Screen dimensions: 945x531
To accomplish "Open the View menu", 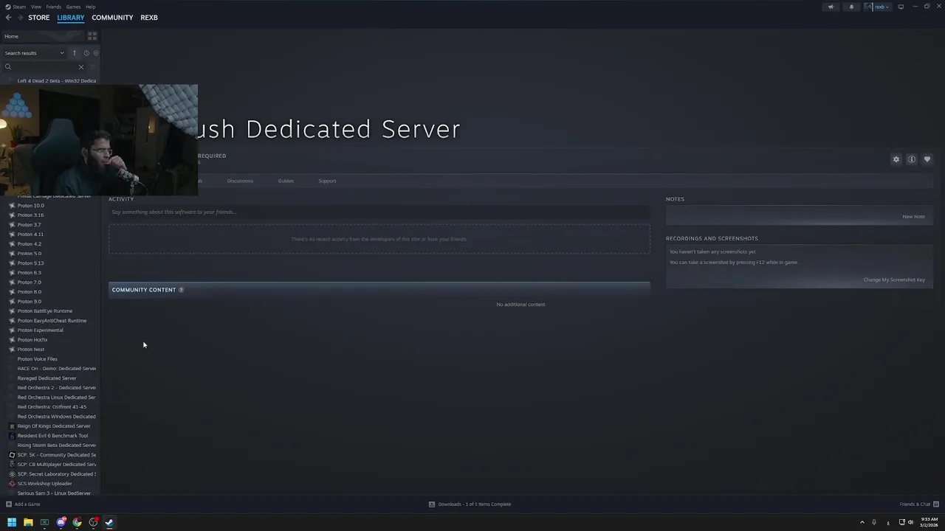I will pyautogui.click(x=35, y=7).
